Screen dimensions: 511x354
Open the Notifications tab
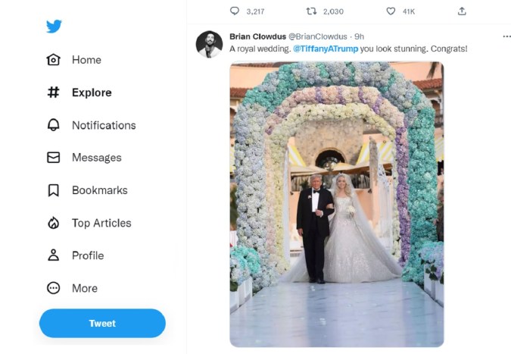point(104,125)
